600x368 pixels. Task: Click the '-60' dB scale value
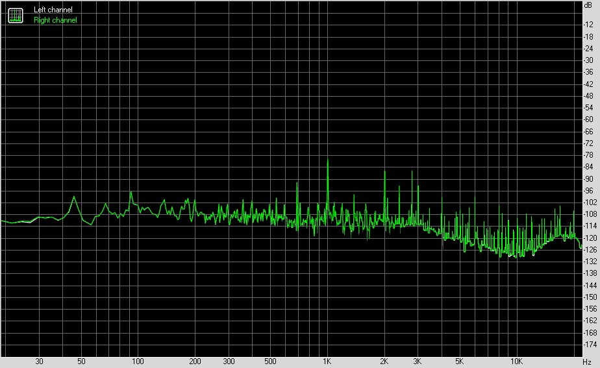click(588, 119)
